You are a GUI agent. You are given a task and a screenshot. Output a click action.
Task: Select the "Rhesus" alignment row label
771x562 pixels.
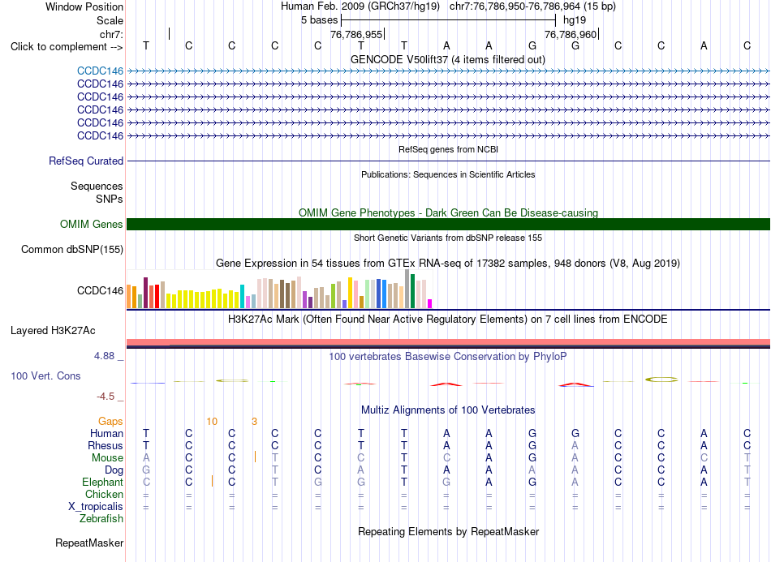point(106,445)
